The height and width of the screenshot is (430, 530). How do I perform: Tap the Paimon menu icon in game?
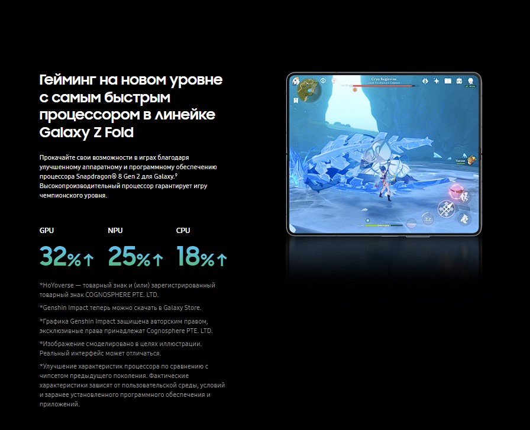pyautogui.click(x=296, y=82)
